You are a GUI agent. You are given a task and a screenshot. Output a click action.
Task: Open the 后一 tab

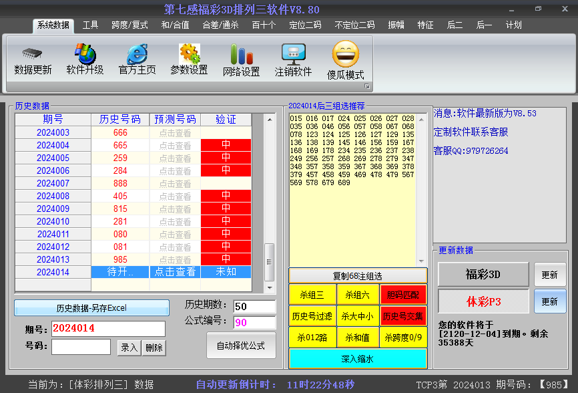click(x=484, y=25)
